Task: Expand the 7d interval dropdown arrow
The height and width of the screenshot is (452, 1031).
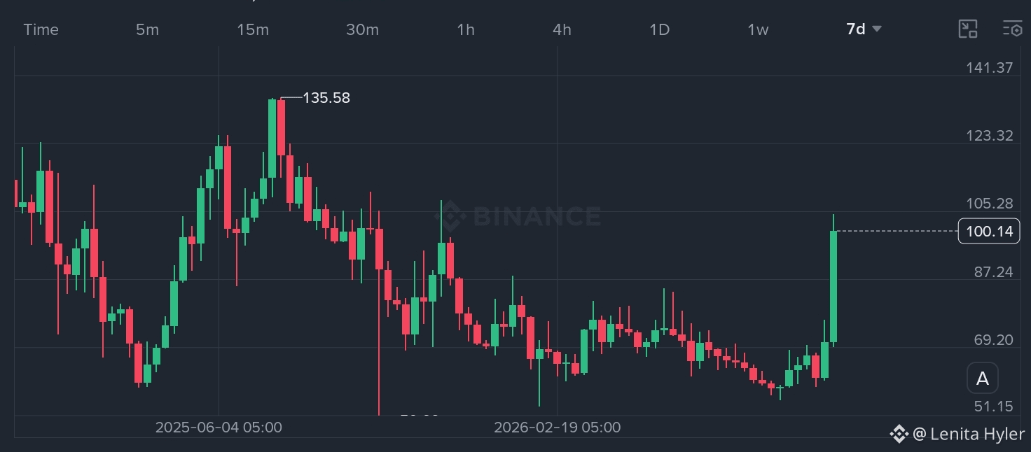Action: click(877, 29)
